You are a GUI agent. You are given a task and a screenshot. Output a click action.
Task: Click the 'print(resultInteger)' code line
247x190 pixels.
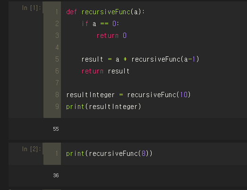point(103,107)
